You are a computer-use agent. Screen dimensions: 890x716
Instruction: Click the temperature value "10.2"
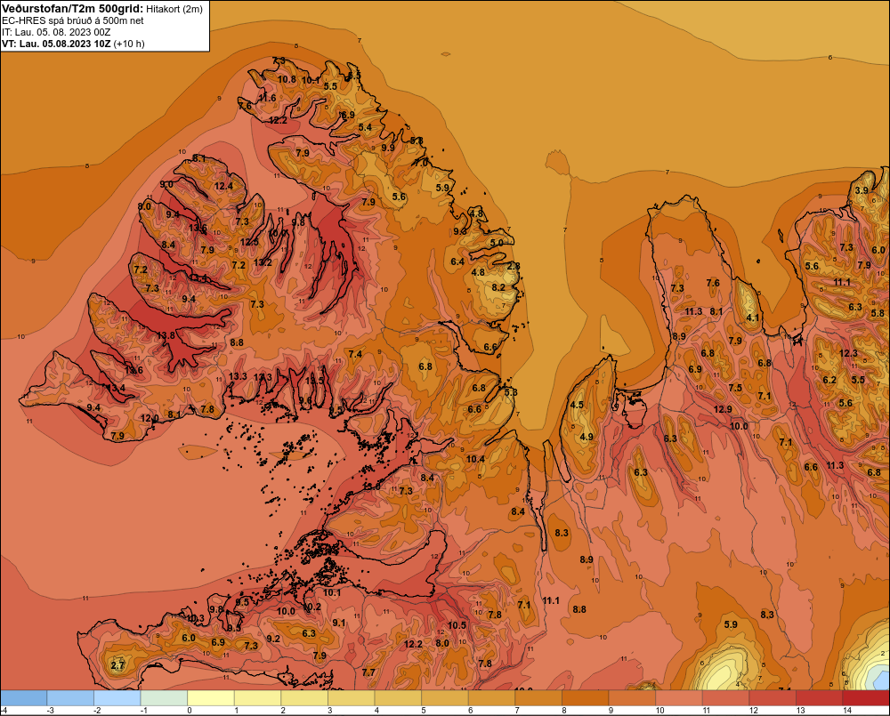click(x=312, y=607)
